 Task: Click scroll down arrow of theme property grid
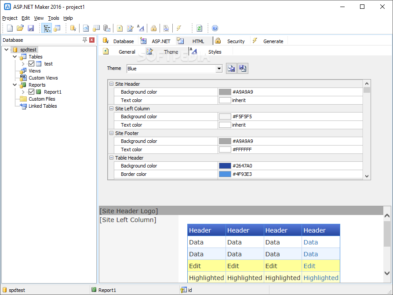367,176
